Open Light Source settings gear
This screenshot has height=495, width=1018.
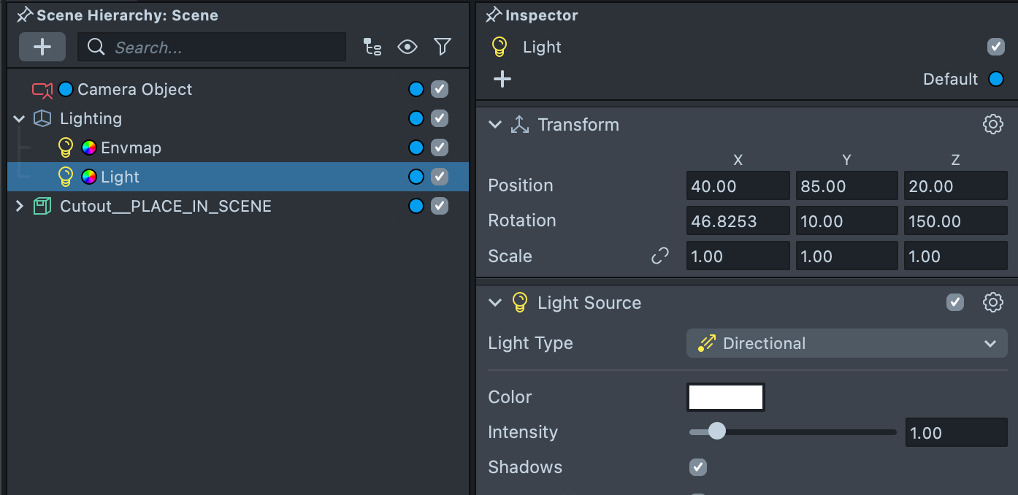(x=992, y=303)
